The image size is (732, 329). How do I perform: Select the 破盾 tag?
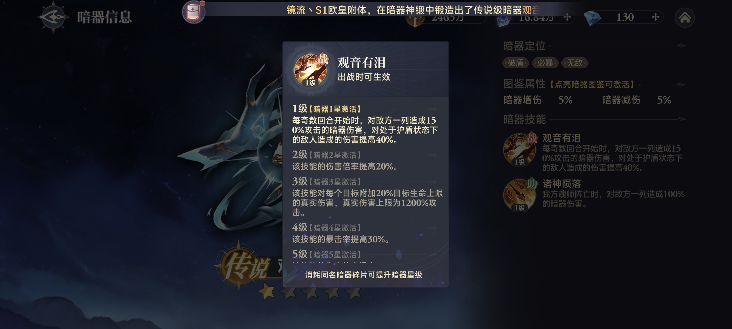point(516,63)
